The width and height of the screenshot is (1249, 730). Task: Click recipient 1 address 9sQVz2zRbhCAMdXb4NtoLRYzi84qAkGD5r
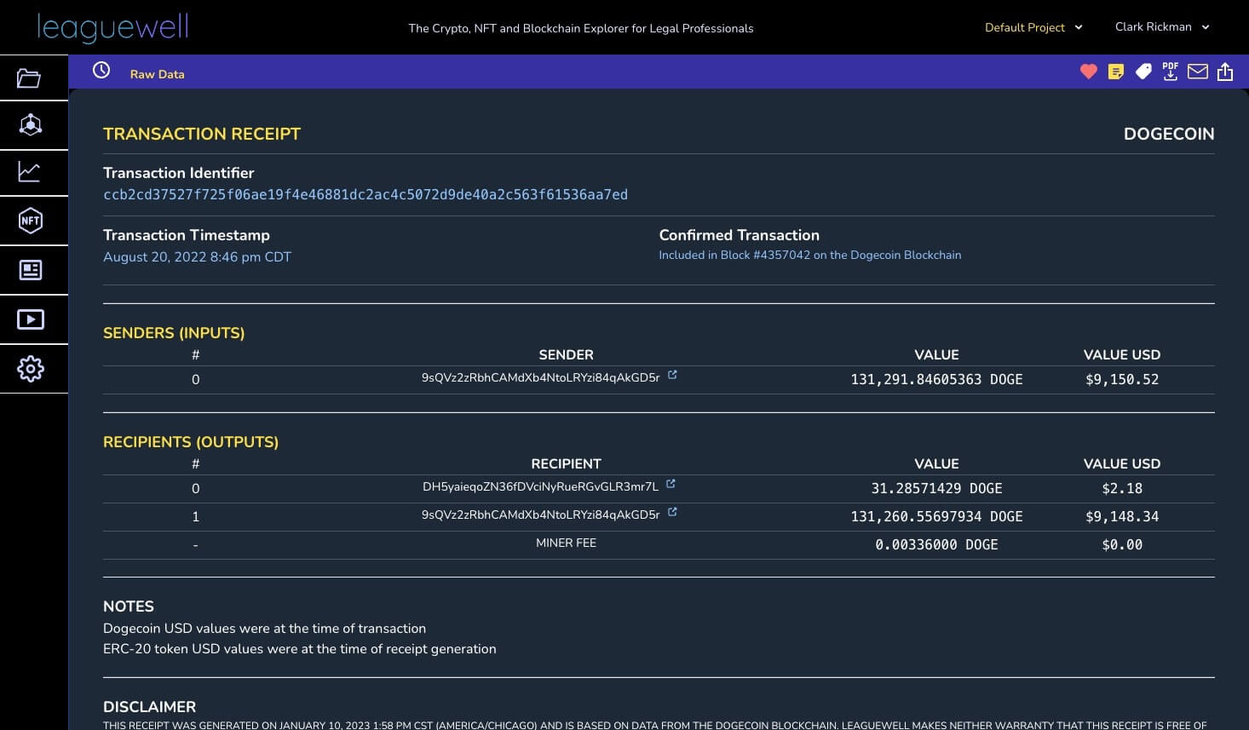[540, 514]
